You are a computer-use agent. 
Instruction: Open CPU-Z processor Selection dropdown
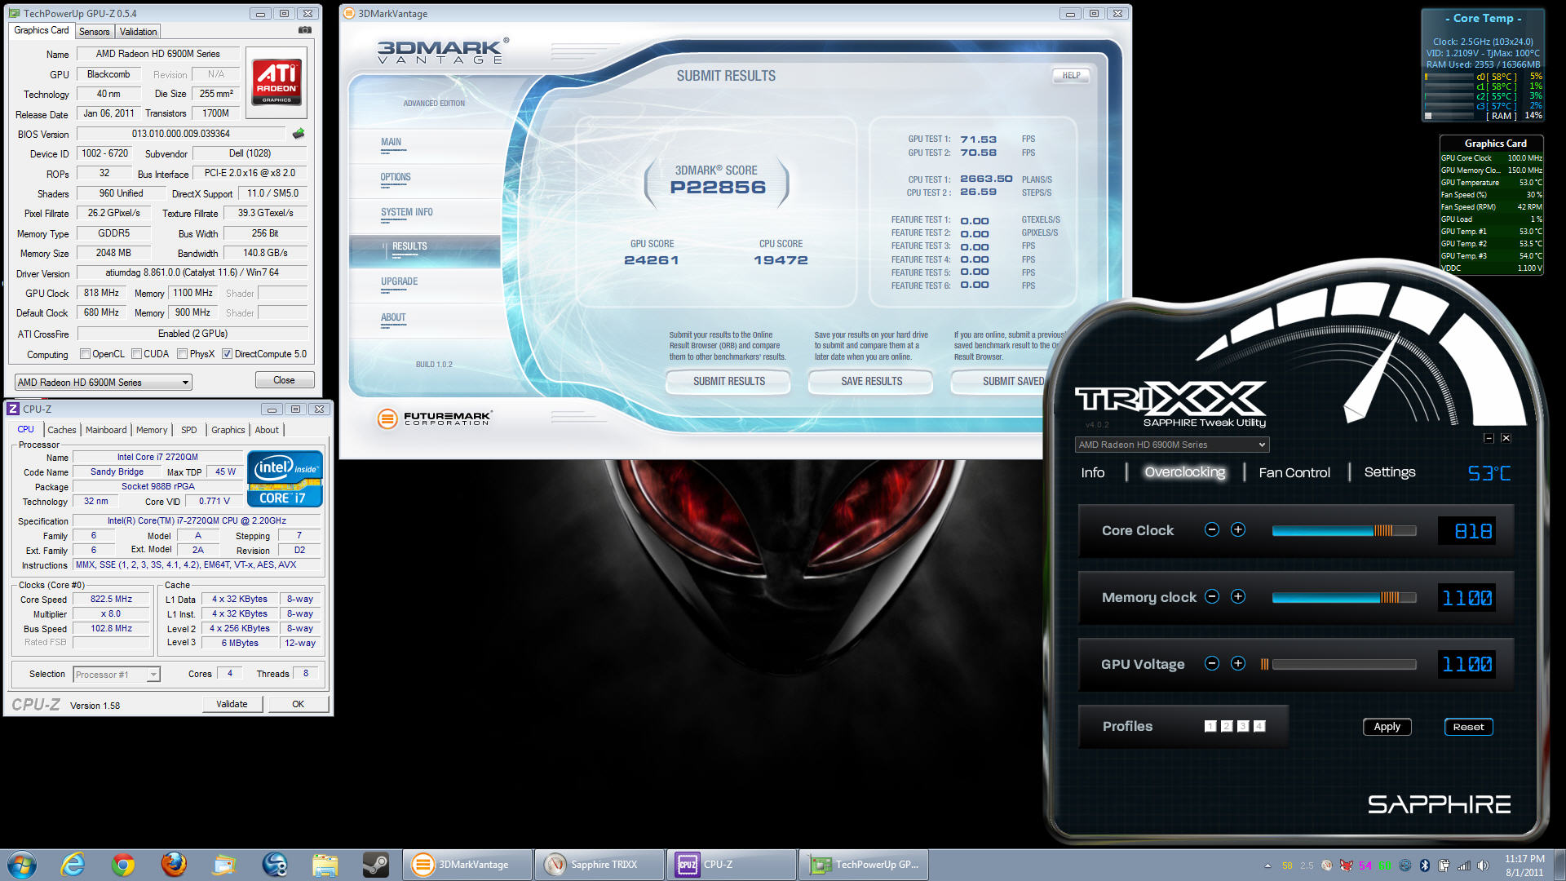117,675
